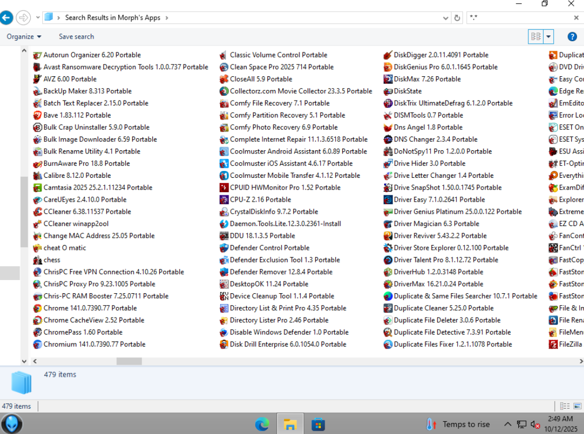
Task: Click the FileZilla app icon
Action: (x=553, y=345)
